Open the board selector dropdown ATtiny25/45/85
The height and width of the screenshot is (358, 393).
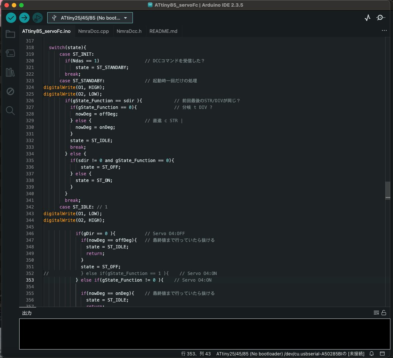90,18
